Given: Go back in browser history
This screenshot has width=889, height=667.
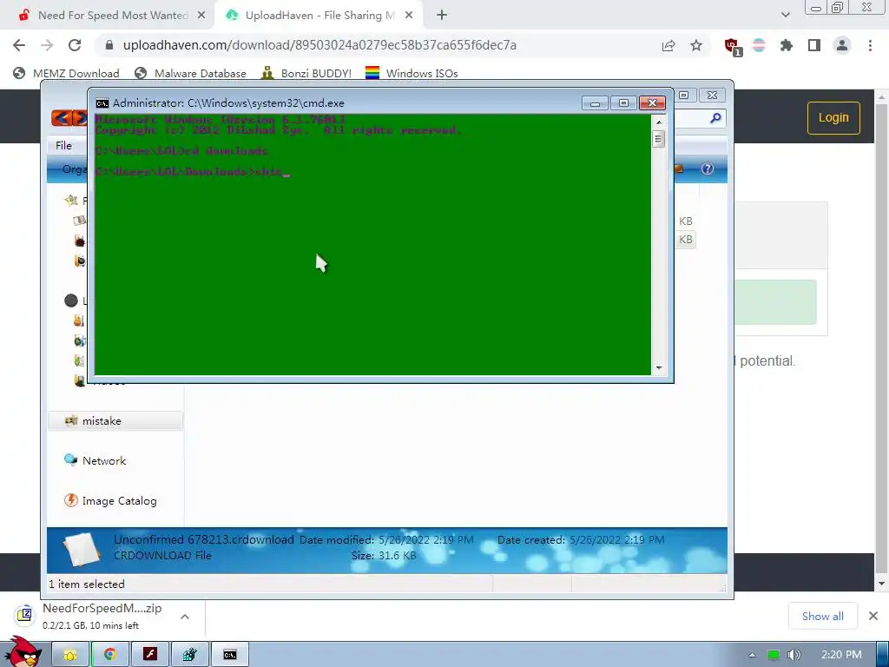Looking at the screenshot, I should tap(19, 45).
